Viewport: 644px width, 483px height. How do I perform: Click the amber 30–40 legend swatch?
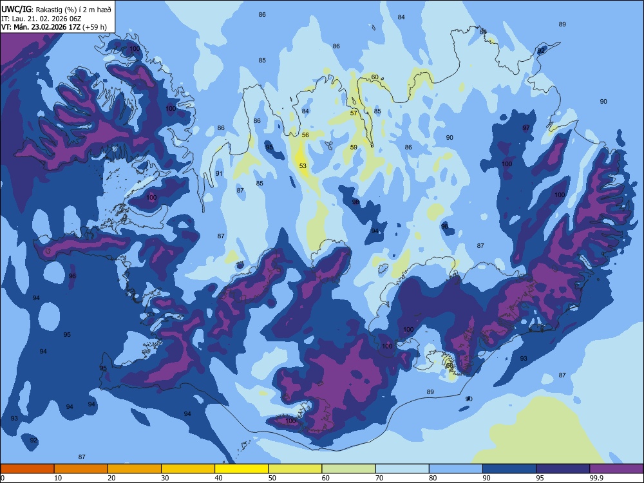(x=188, y=469)
